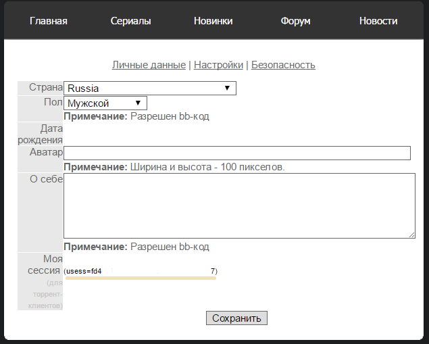This screenshot has width=429, height=344.
Task: Click the usess session string text
Action: coord(140,271)
